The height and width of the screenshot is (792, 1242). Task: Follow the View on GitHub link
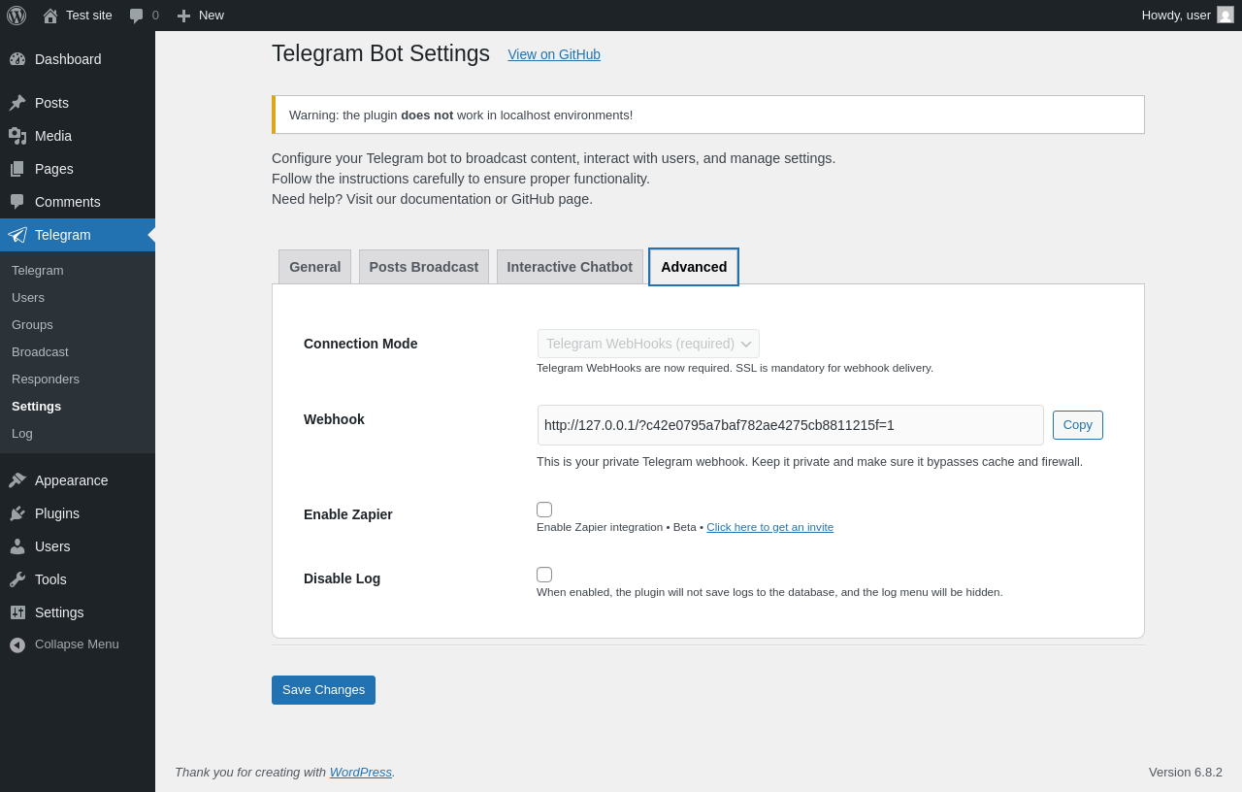tap(554, 54)
